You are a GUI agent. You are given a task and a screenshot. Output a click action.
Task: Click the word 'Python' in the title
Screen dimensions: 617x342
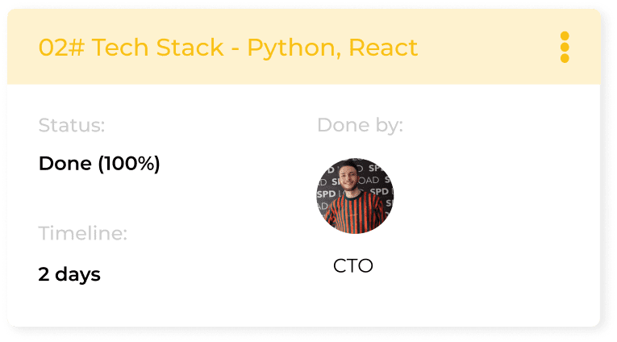(x=291, y=49)
